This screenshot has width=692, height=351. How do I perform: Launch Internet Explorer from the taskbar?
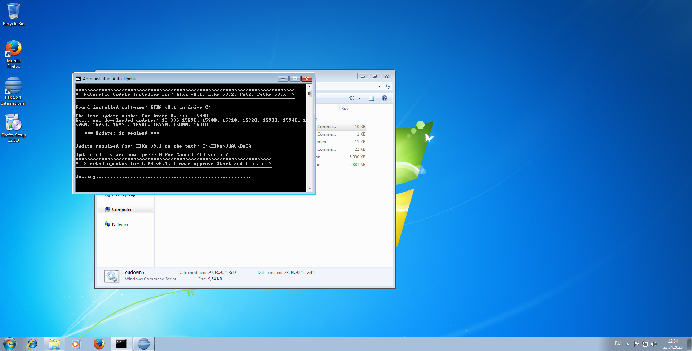pyautogui.click(x=32, y=344)
